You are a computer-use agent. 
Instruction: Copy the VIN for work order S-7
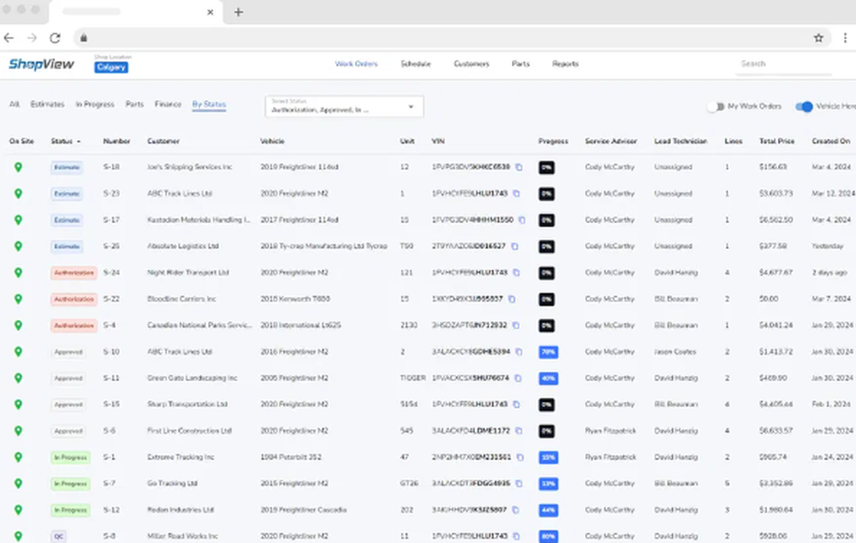[519, 484]
